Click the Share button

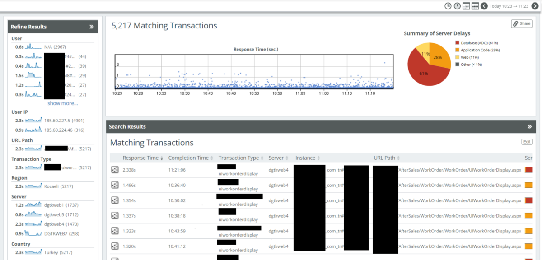pos(521,23)
